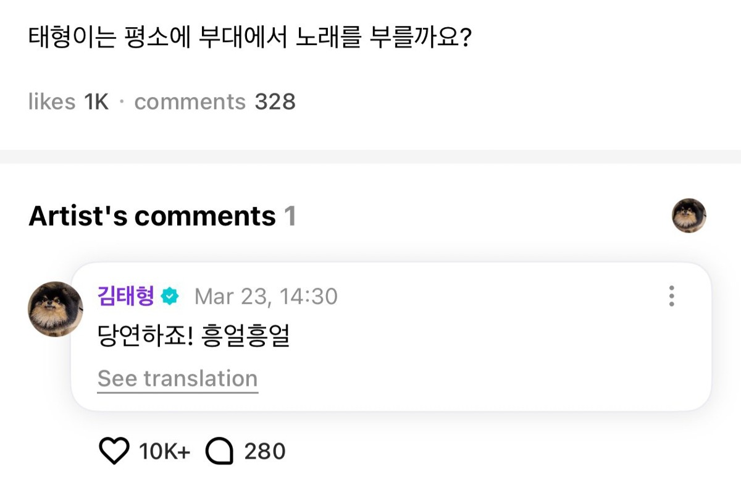741x490 pixels.
Task: Click the 328 comments count number
Action: pyautogui.click(x=275, y=102)
